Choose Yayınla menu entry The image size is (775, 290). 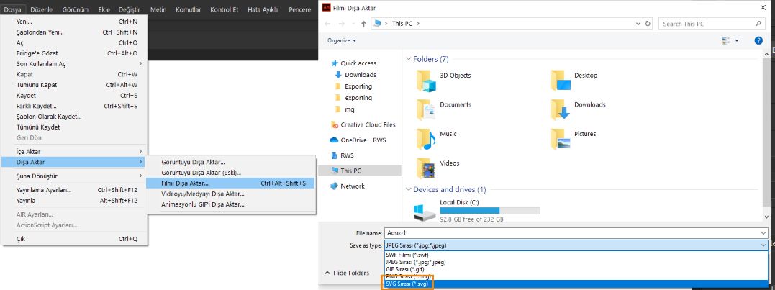point(73,201)
